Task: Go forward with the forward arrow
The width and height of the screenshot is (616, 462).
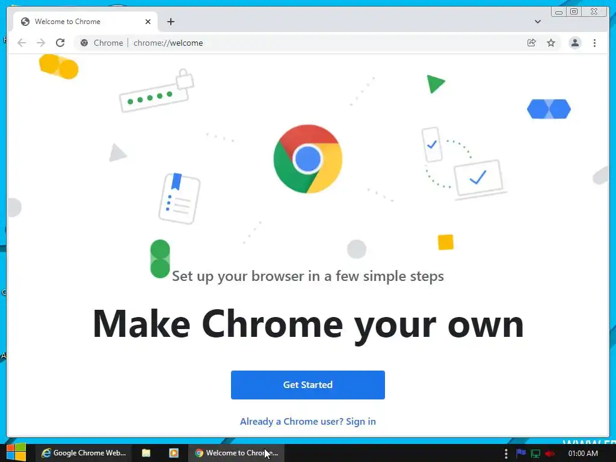Action: pos(40,43)
